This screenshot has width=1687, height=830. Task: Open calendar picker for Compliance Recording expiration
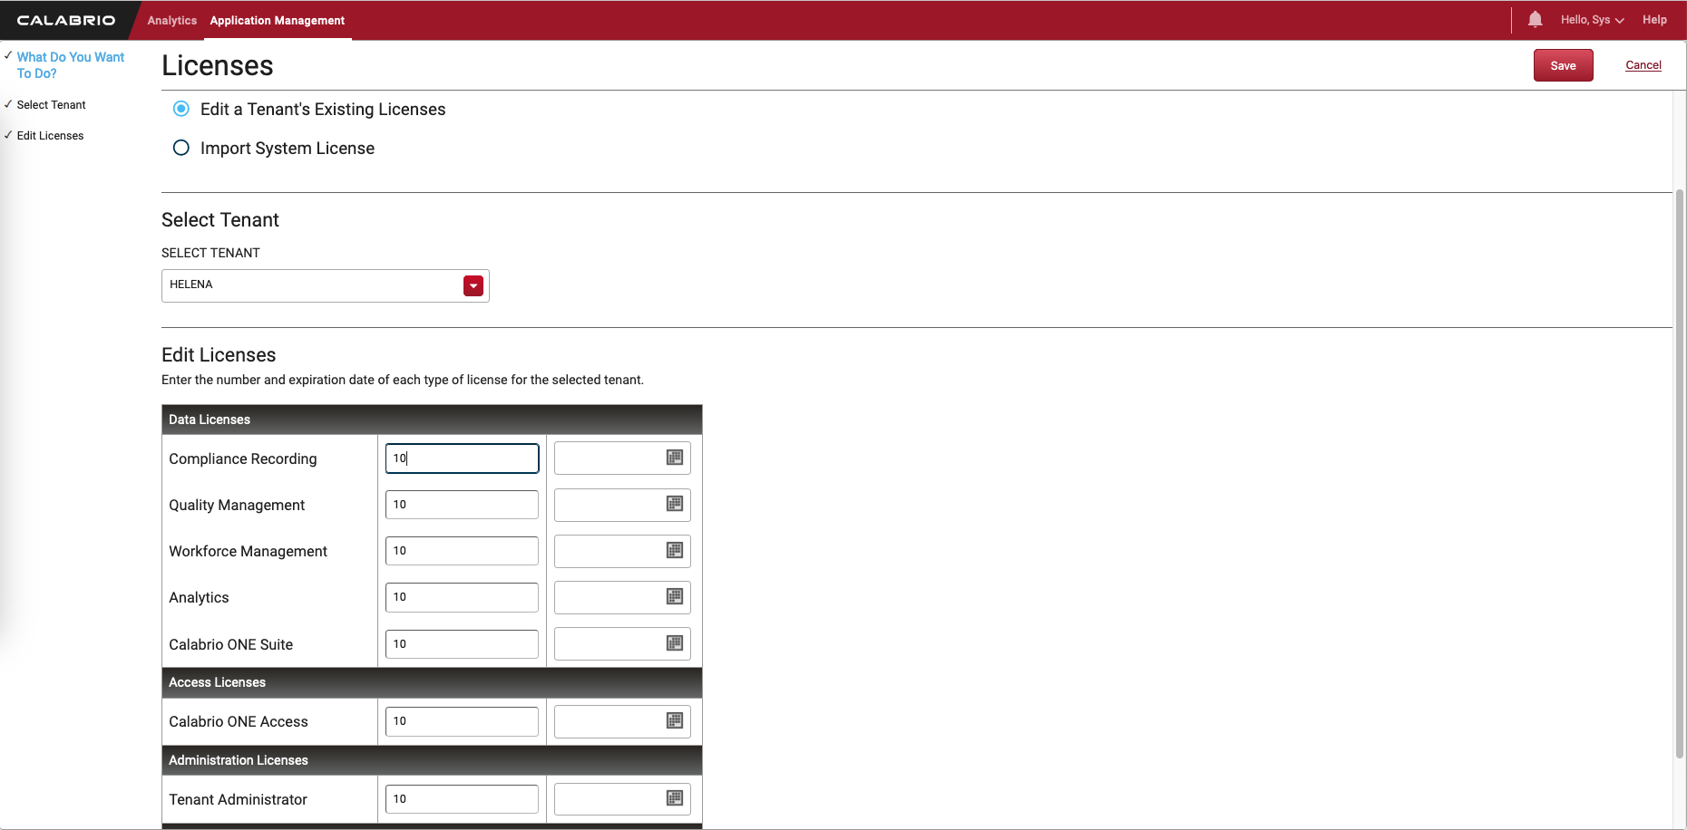click(x=674, y=458)
